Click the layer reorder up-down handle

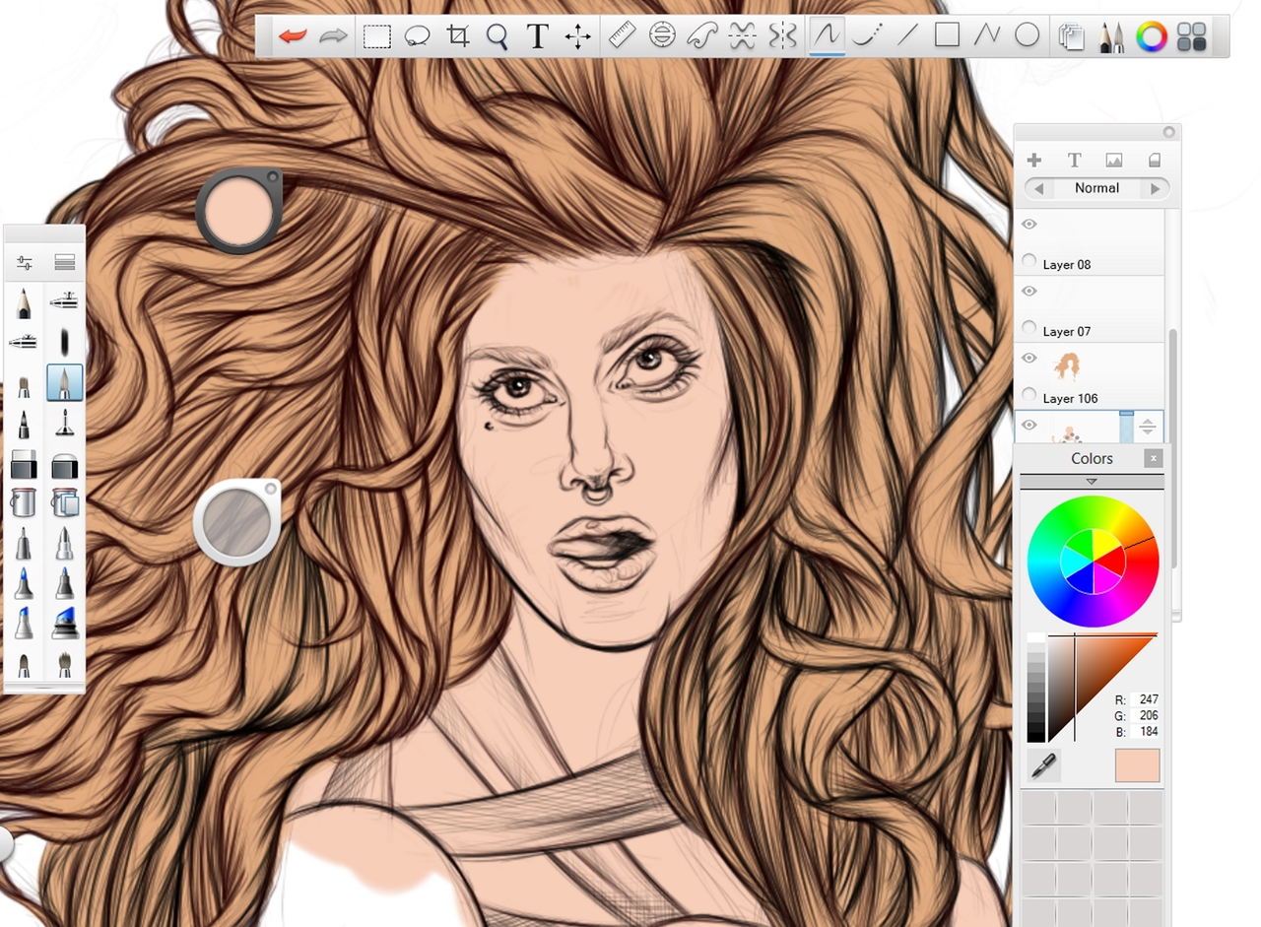click(x=1148, y=428)
